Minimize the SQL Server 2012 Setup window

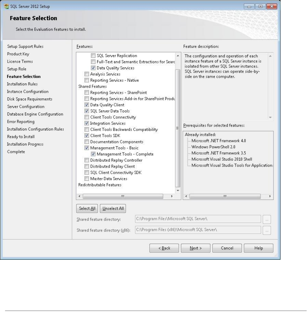(x=249, y=6)
